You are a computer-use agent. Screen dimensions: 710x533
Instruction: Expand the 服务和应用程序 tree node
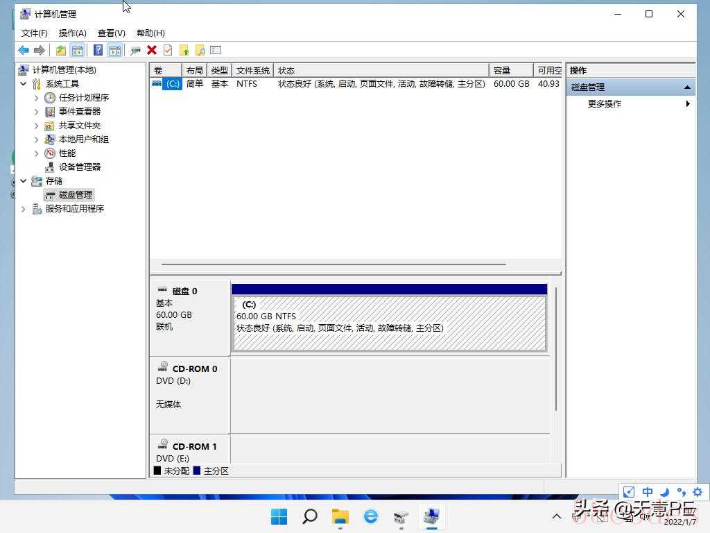pos(24,209)
